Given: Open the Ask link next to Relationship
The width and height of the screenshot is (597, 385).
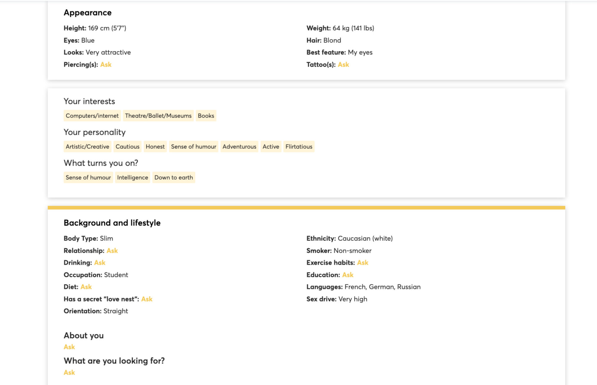Looking at the screenshot, I should [112, 251].
